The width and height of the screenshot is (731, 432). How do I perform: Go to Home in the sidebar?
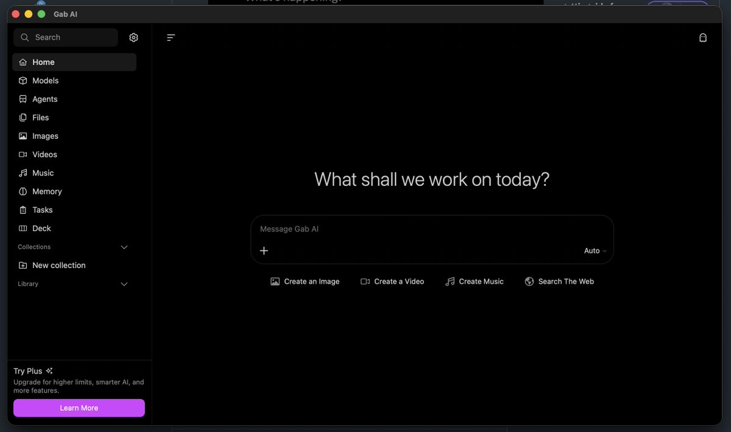pyautogui.click(x=74, y=62)
